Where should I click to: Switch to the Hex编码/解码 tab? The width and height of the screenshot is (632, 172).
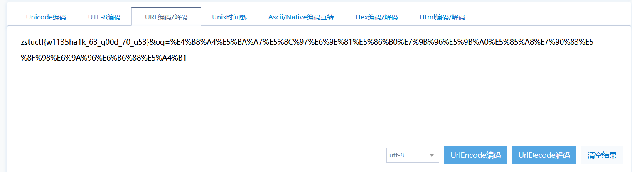tap(376, 17)
